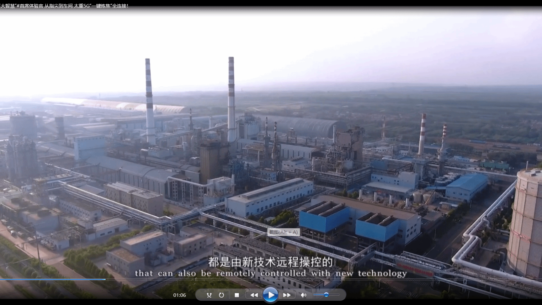542x305 pixels.
Task: Toggle repeat mode
Action: click(221, 295)
